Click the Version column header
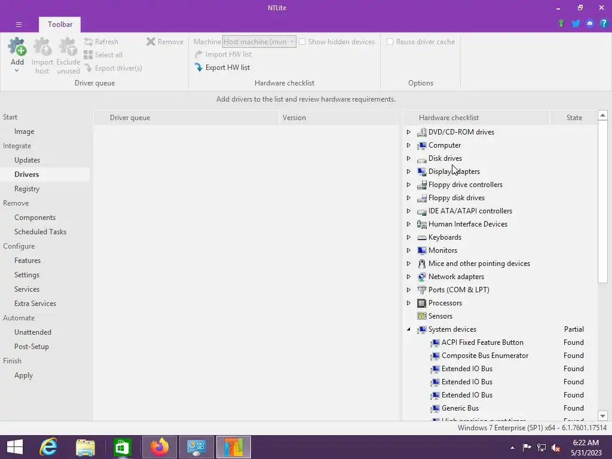Screen dimensions: 612x459 [x=339, y=118]
